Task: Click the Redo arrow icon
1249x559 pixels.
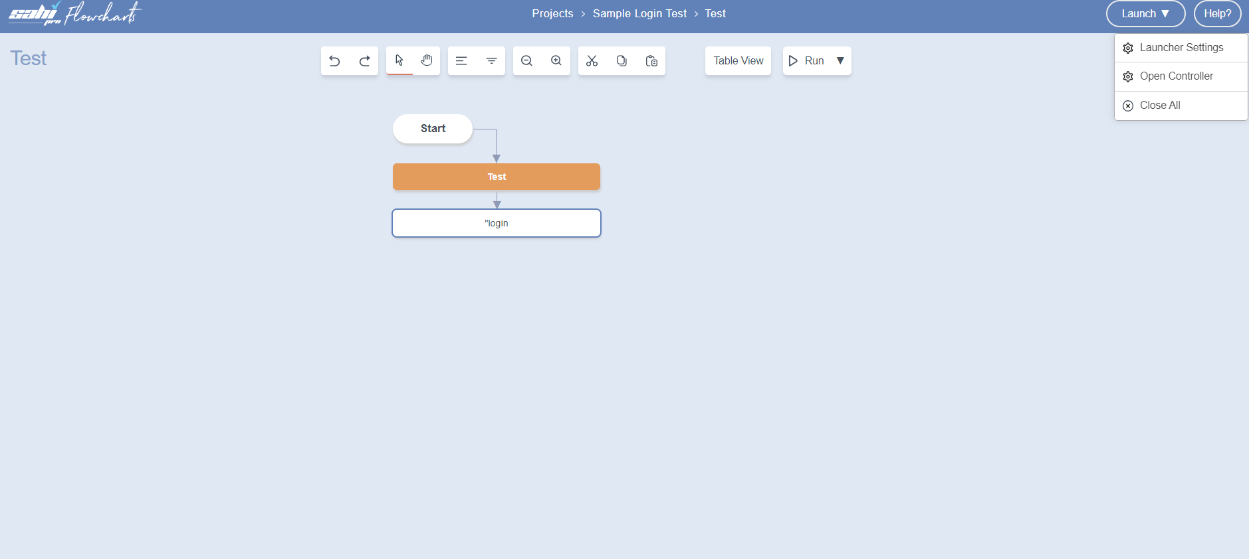Action: 364,61
